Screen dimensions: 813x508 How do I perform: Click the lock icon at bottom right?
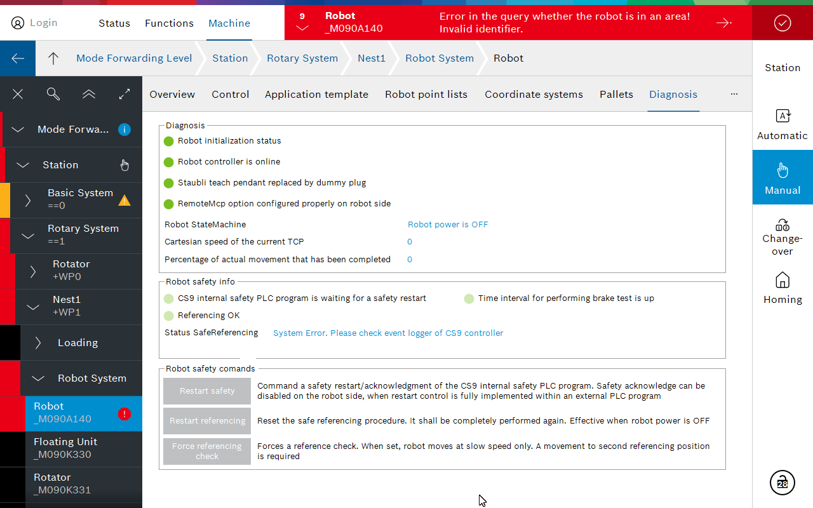click(x=782, y=483)
